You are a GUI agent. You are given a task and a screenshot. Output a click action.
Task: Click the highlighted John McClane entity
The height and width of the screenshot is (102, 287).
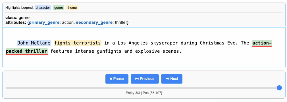[34, 43]
